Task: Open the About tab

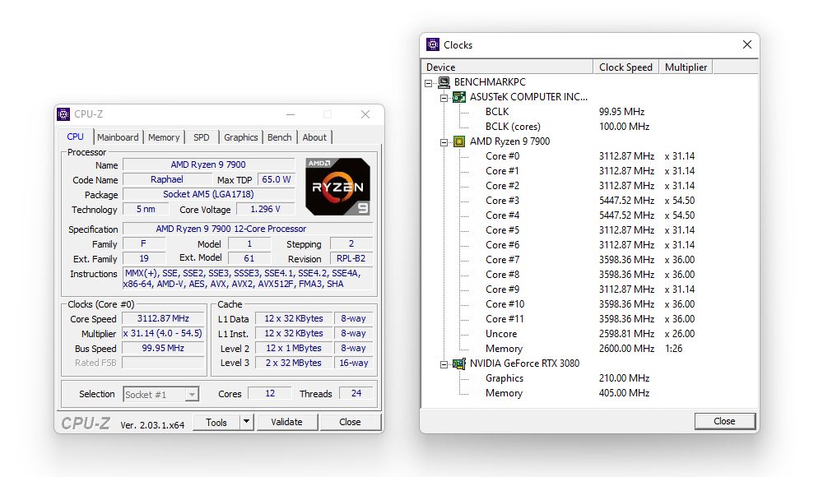Action: point(314,137)
